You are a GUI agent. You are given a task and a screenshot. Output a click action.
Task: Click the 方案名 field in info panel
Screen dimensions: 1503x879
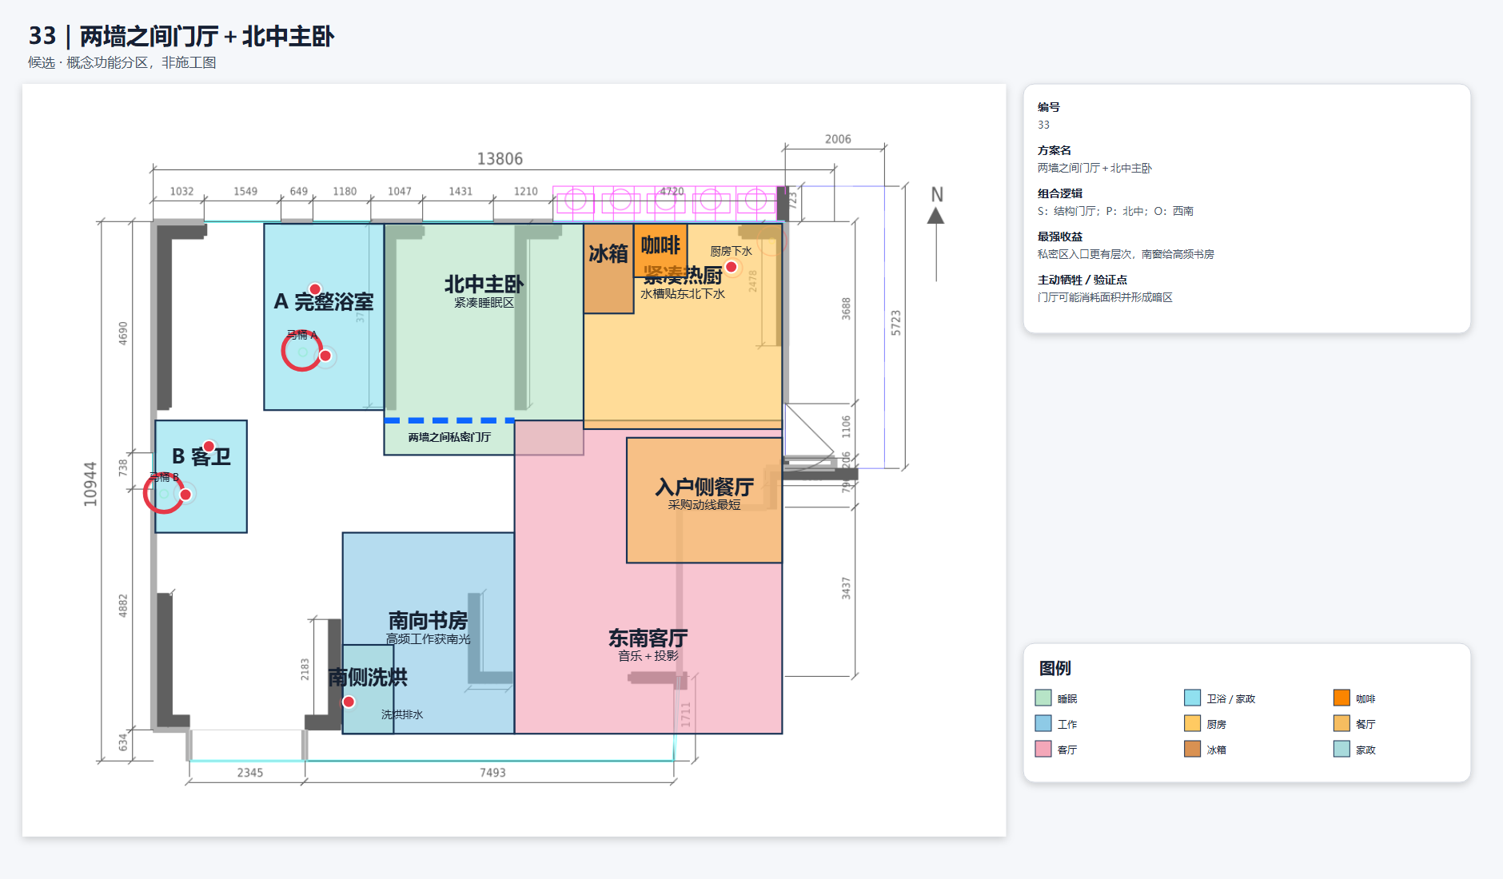(1094, 159)
